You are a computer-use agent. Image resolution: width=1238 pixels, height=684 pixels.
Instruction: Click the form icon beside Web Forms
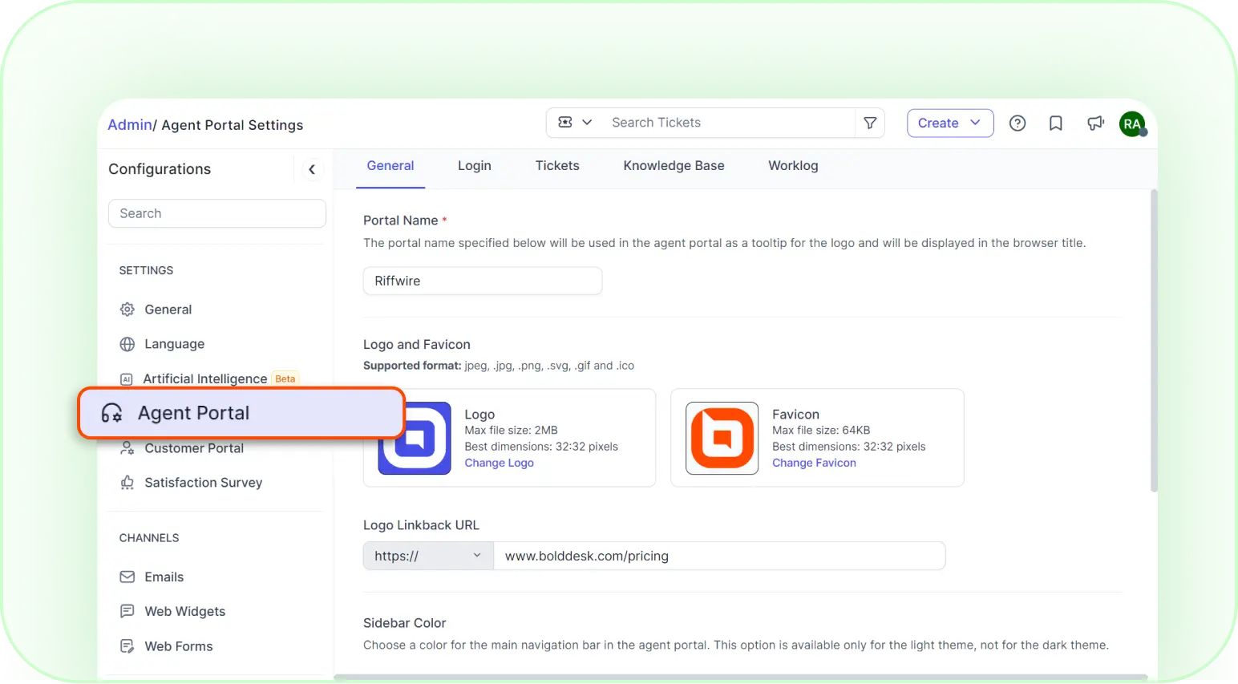[127, 646]
